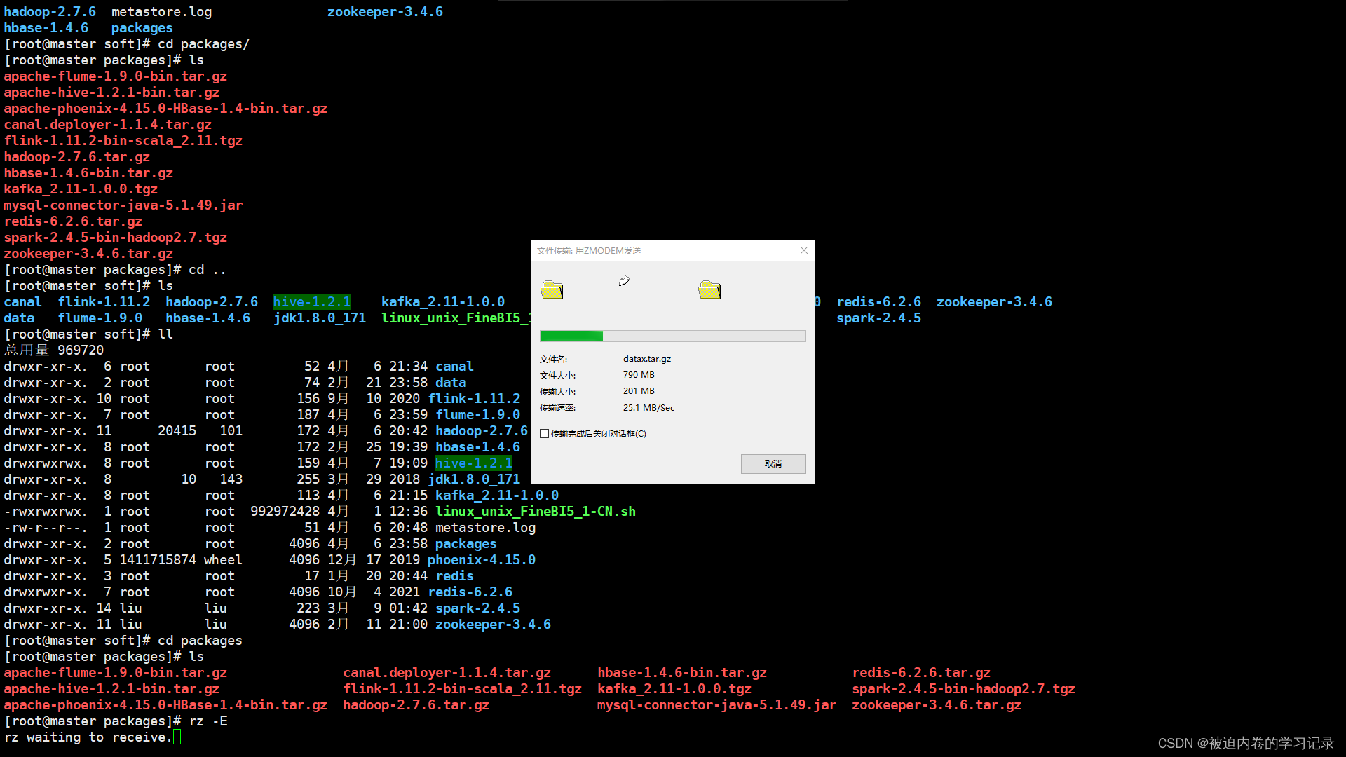Click the 790 MB file size value
This screenshot has width=1346, height=757.
[639, 375]
